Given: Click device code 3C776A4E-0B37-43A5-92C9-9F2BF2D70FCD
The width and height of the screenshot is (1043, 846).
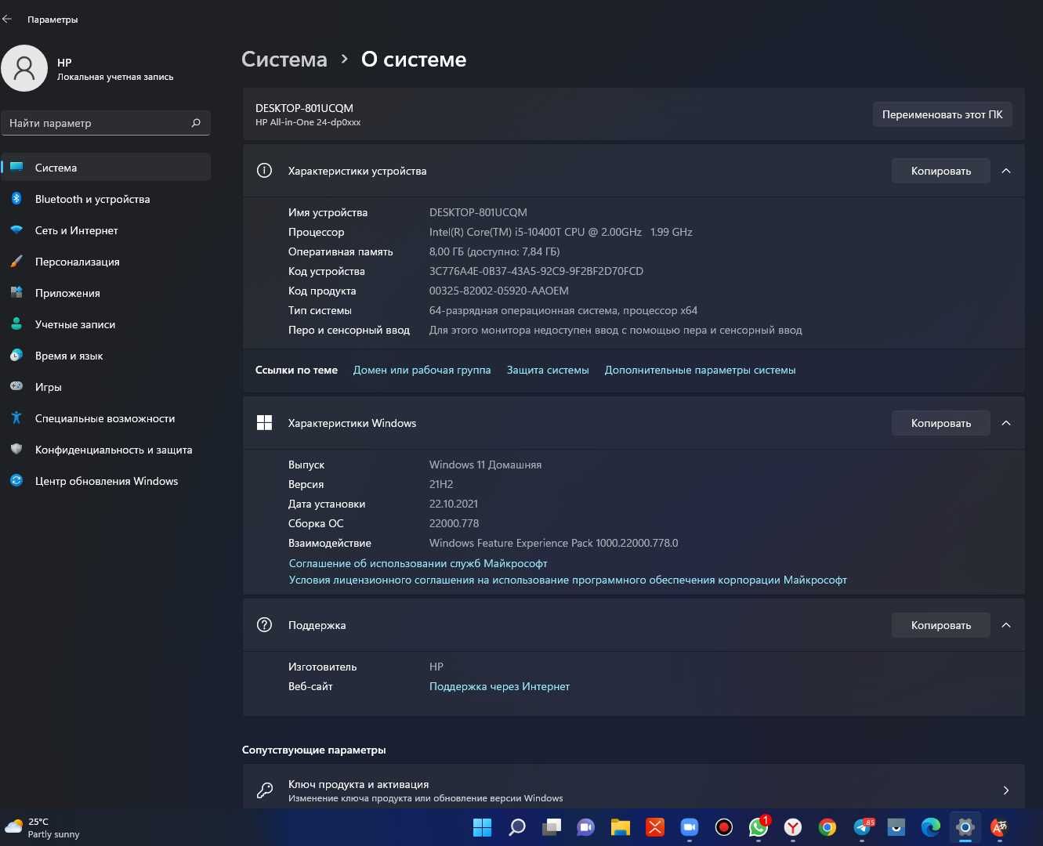Looking at the screenshot, I should point(536,271).
